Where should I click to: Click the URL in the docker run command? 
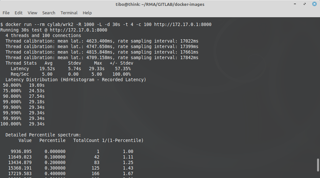point(185,25)
